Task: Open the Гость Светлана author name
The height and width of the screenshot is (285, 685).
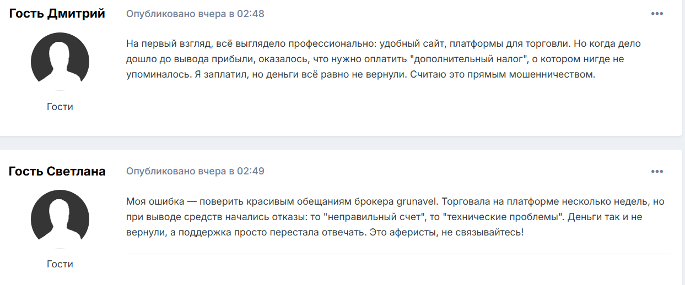Action: click(x=57, y=171)
